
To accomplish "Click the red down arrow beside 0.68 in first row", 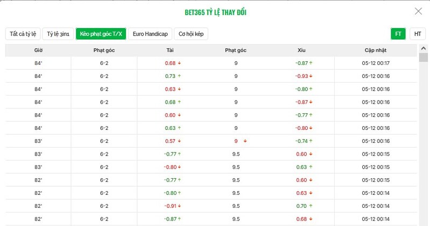I will coord(179,63).
